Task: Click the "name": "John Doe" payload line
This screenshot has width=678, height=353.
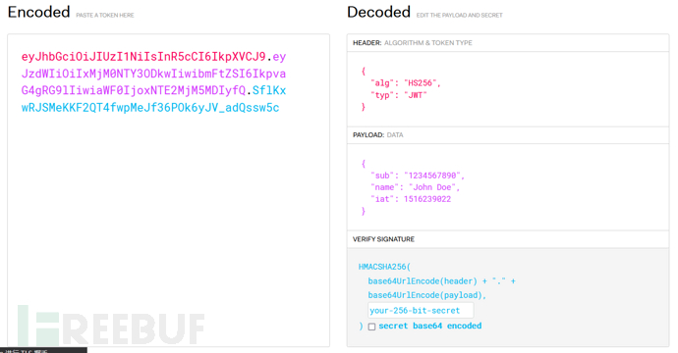Action: [x=415, y=187]
